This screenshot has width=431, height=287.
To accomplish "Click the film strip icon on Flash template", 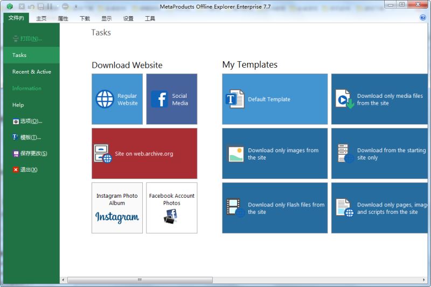I will [235, 208].
